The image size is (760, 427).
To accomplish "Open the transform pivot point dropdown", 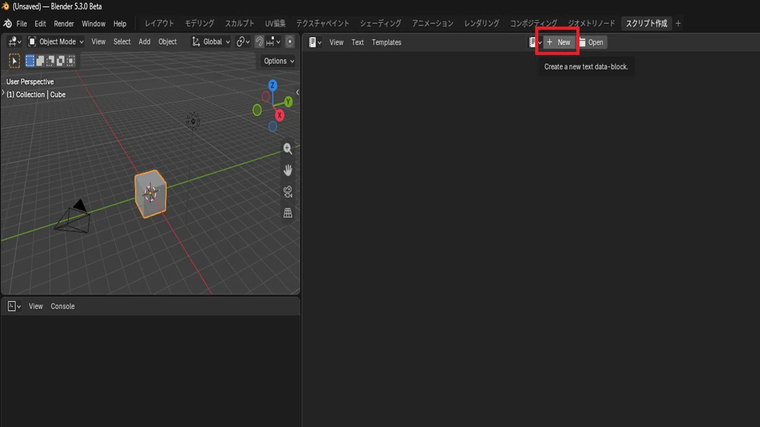I will pos(243,42).
